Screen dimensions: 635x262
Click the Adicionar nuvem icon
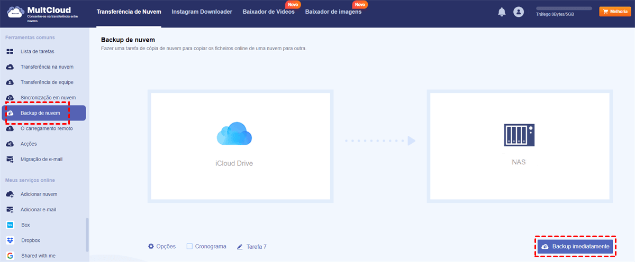(10, 194)
